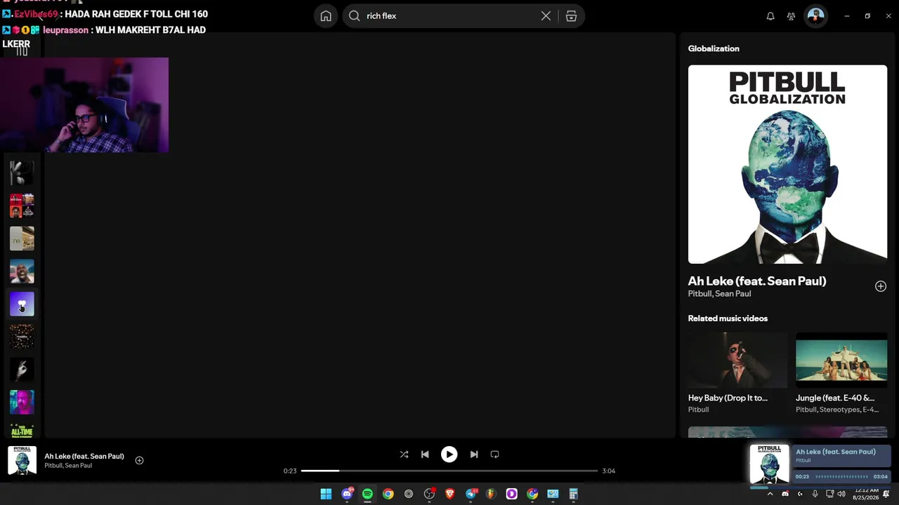Screen dimensions: 899x505
Task: Add Ah Leke to library from the right panel
Action: coord(881,286)
